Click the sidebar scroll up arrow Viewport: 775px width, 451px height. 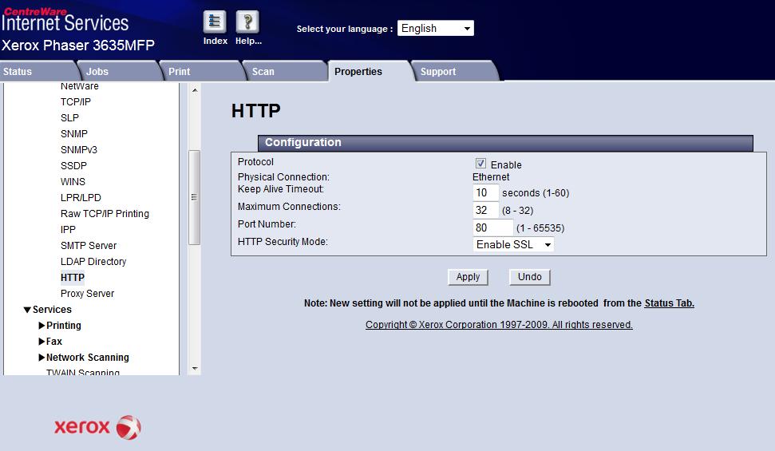pyautogui.click(x=195, y=90)
